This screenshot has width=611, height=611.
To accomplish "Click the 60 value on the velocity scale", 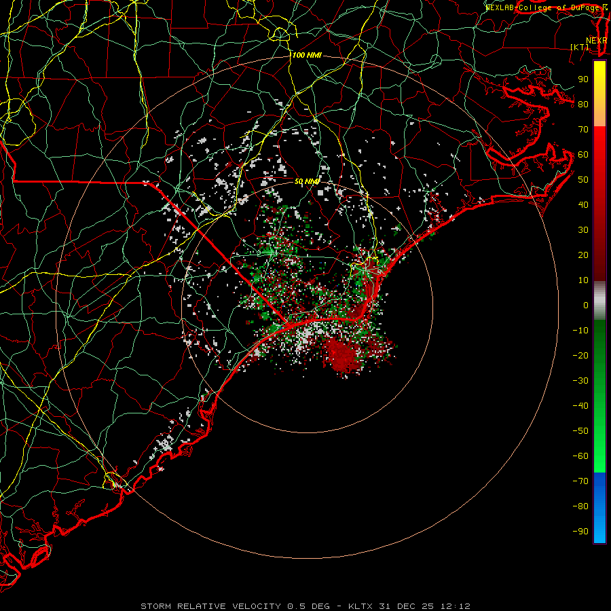I will pyautogui.click(x=583, y=155).
